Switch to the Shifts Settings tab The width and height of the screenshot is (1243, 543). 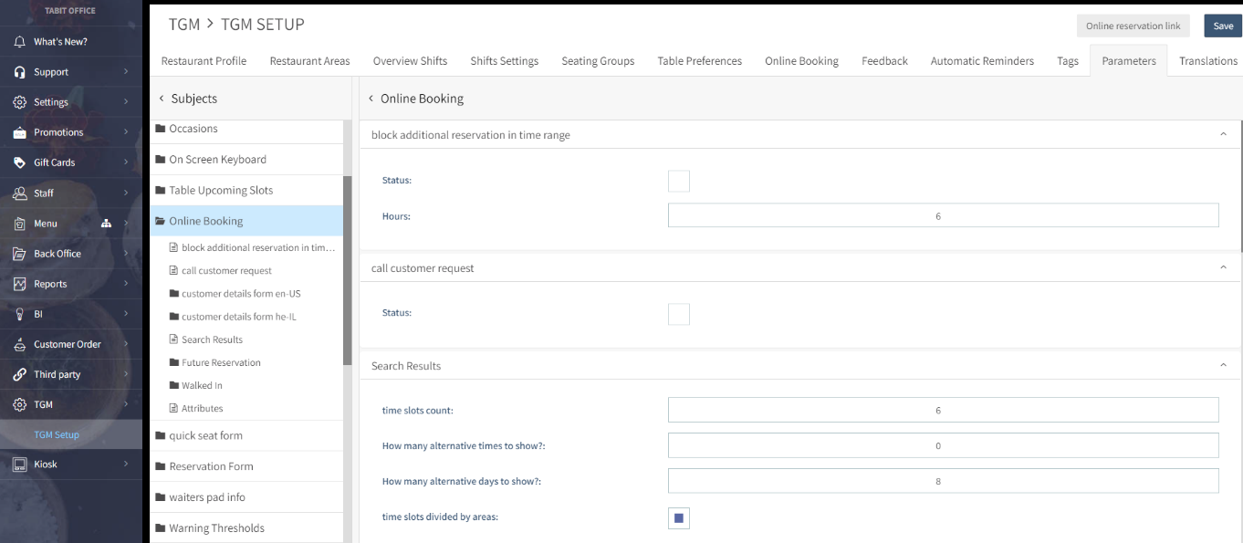click(504, 61)
